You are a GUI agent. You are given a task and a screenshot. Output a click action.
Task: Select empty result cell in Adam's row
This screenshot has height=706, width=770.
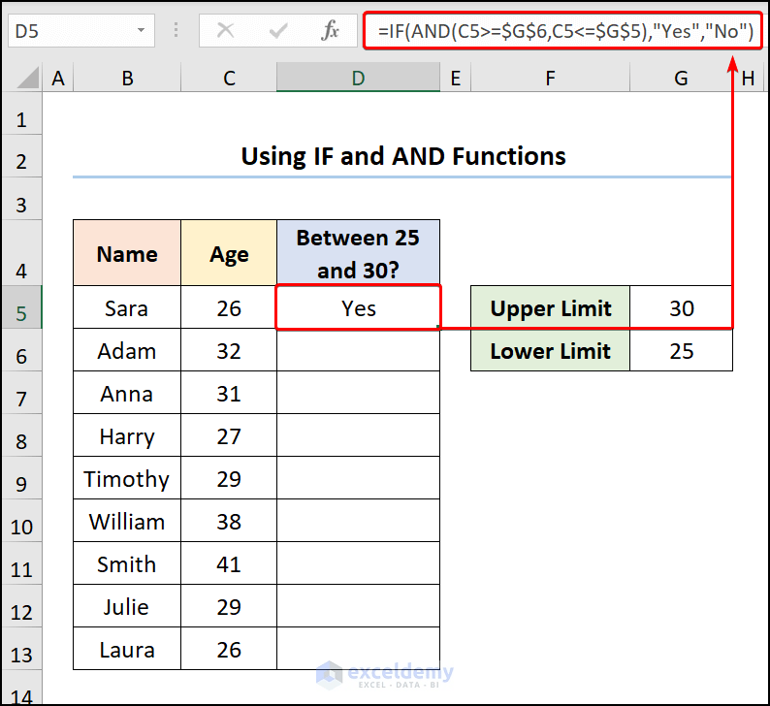click(x=358, y=350)
